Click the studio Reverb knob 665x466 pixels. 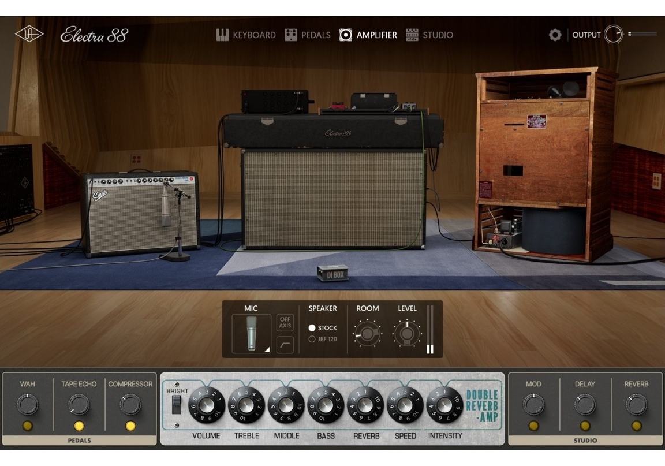(x=636, y=404)
